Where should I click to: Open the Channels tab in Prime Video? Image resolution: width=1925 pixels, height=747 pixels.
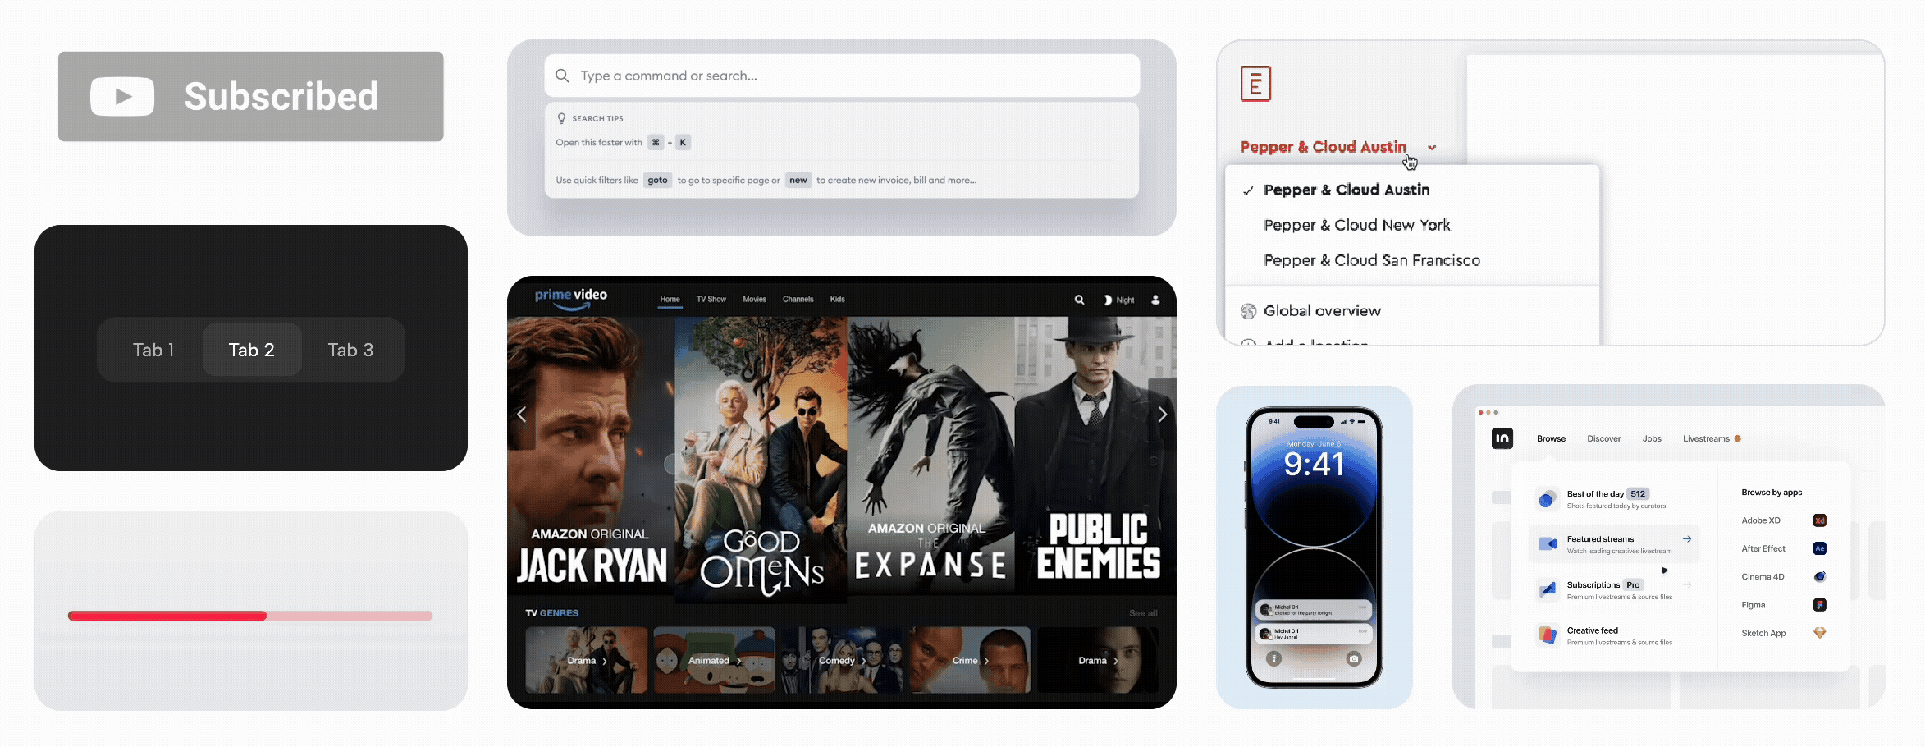798,300
